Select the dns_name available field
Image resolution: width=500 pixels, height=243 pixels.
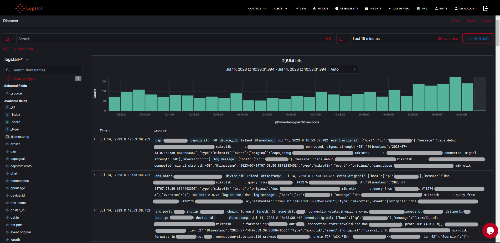coord(18,203)
